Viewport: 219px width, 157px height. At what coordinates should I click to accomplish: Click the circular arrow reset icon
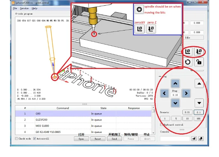click(x=187, y=62)
